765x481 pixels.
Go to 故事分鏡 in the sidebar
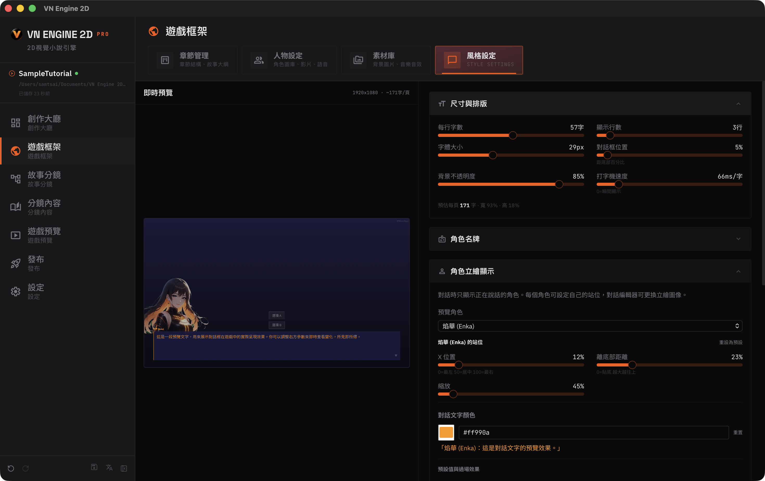click(67, 179)
